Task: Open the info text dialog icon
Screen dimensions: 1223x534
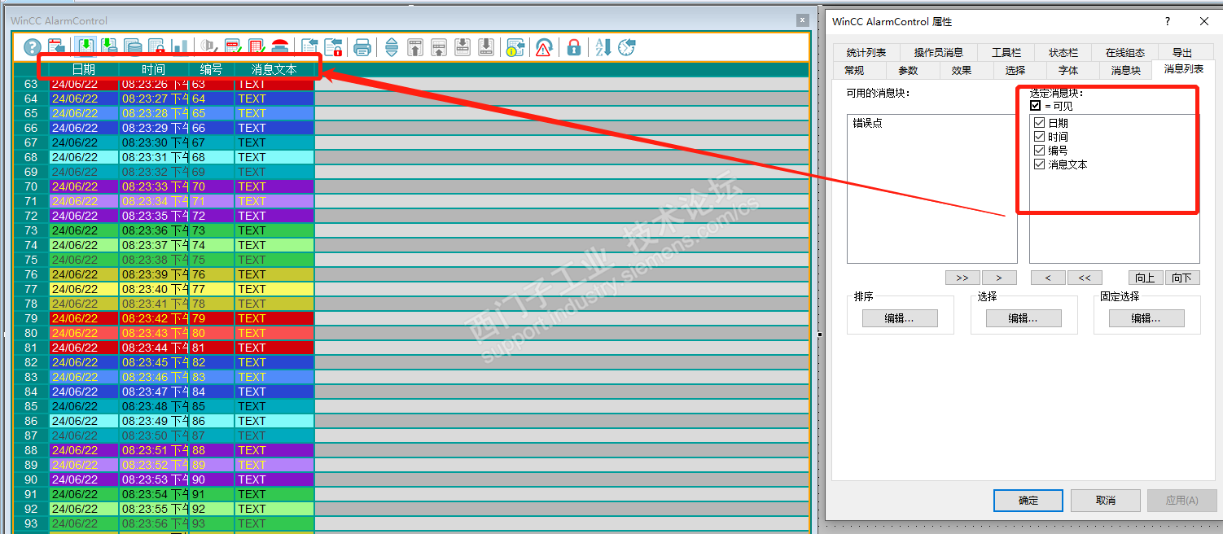Action: point(515,47)
